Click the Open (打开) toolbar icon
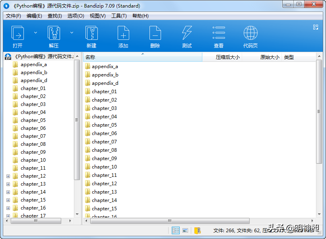326x239 pixels. click(x=17, y=33)
